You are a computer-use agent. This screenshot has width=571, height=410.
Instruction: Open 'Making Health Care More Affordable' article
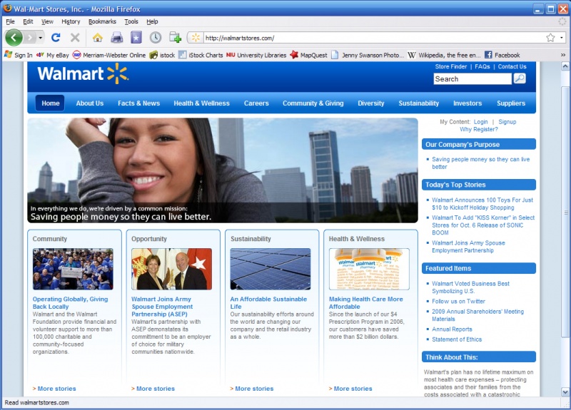(365, 302)
